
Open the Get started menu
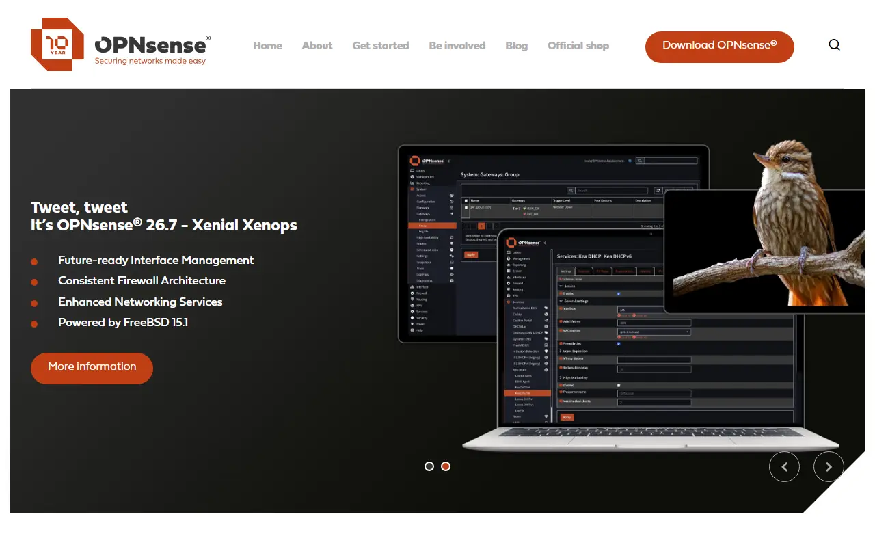(381, 46)
